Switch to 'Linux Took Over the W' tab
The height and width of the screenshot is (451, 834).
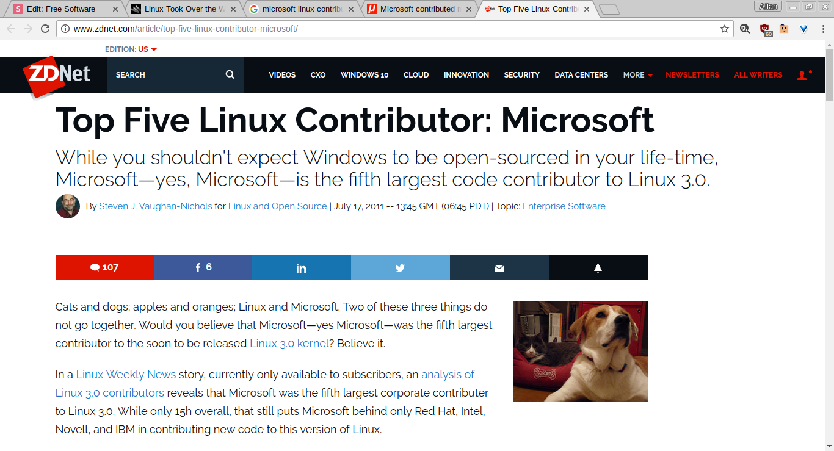pos(183,9)
